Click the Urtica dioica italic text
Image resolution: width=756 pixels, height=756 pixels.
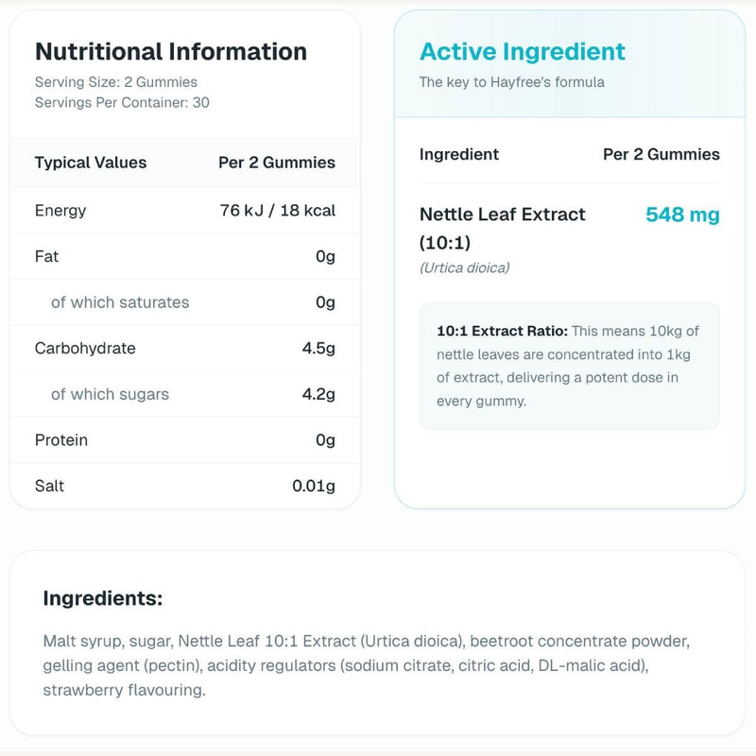click(464, 267)
